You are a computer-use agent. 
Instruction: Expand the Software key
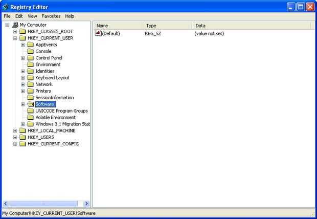tap(23, 104)
